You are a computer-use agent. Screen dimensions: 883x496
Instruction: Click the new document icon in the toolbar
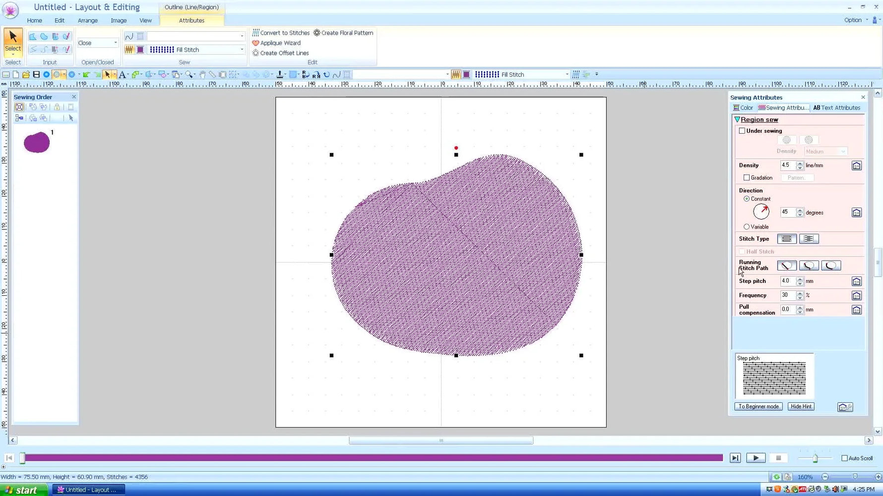coord(16,75)
